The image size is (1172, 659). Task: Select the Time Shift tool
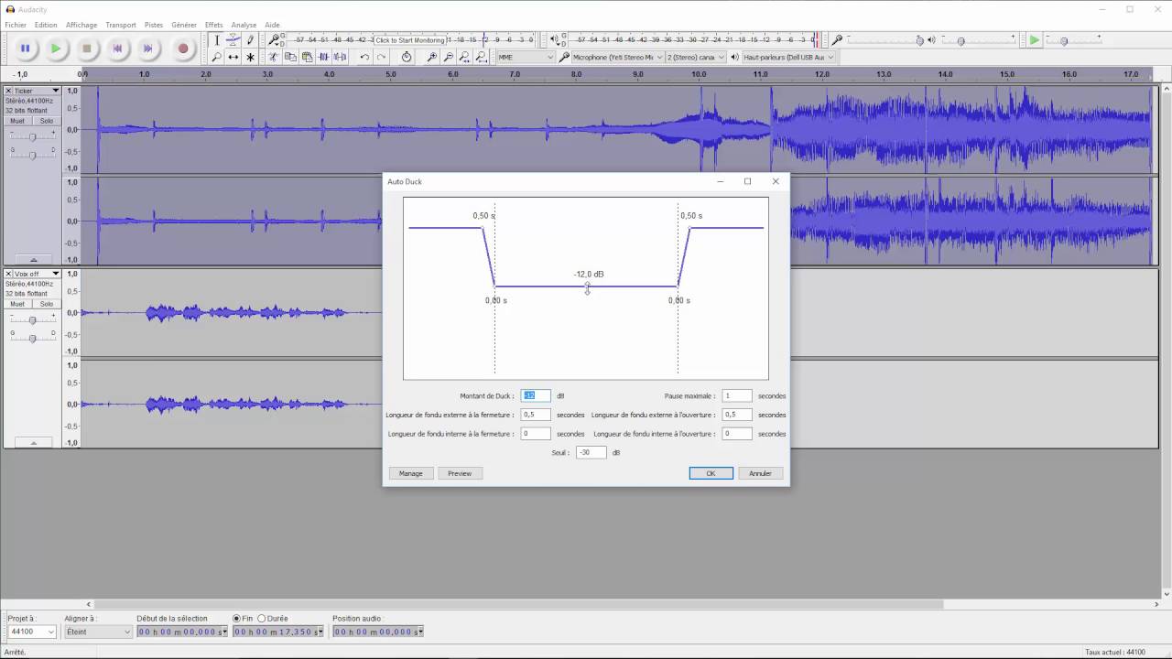[x=233, y=57]
